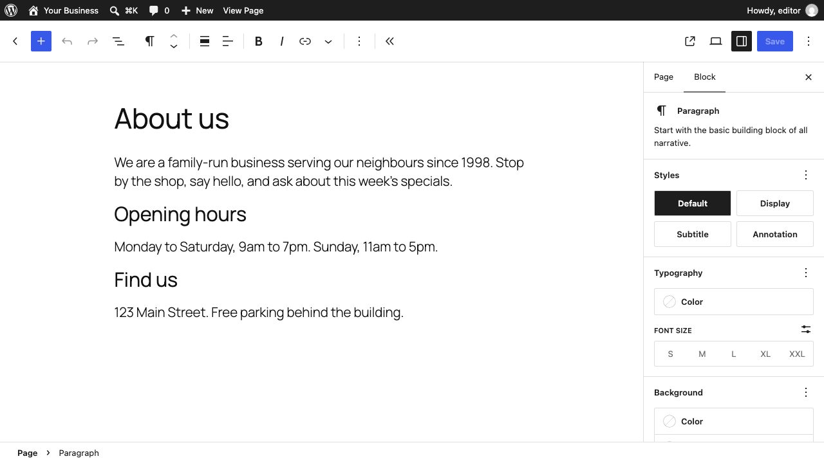Image resolution: width=824 pixels, height=463 pixels.
Task: Open the block align options
Action: pyautogui.click(x=205, y=41)
